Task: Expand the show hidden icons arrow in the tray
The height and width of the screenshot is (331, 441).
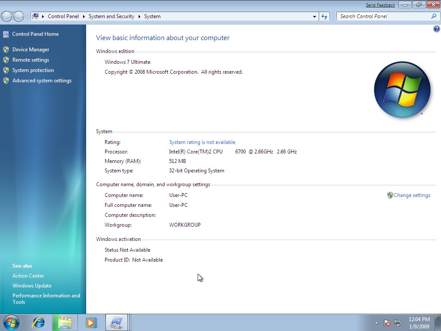Action: tap(376, 322)
